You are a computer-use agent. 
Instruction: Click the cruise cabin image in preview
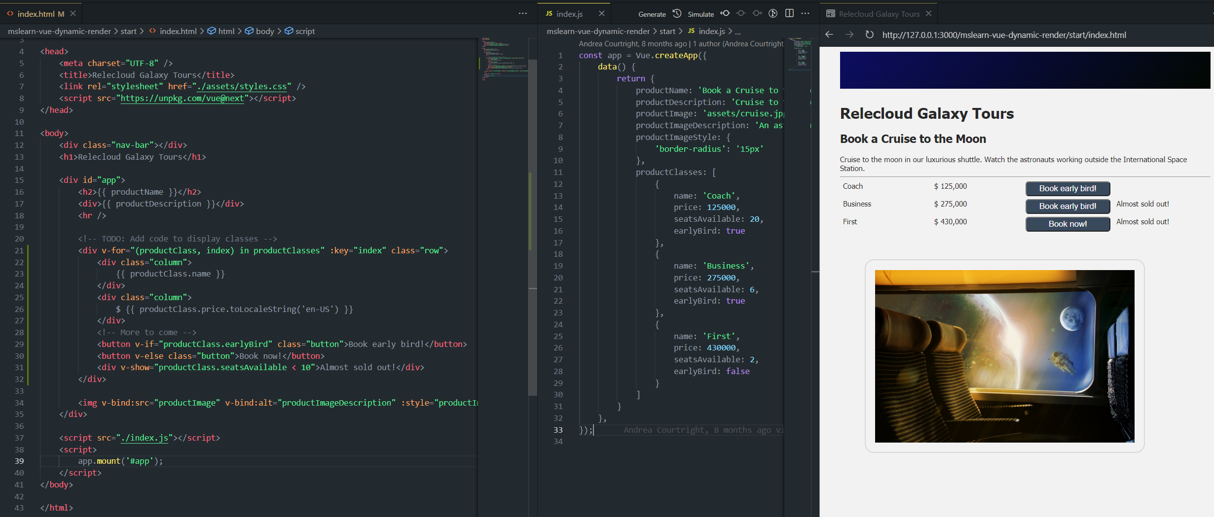tap(1004, 356)
